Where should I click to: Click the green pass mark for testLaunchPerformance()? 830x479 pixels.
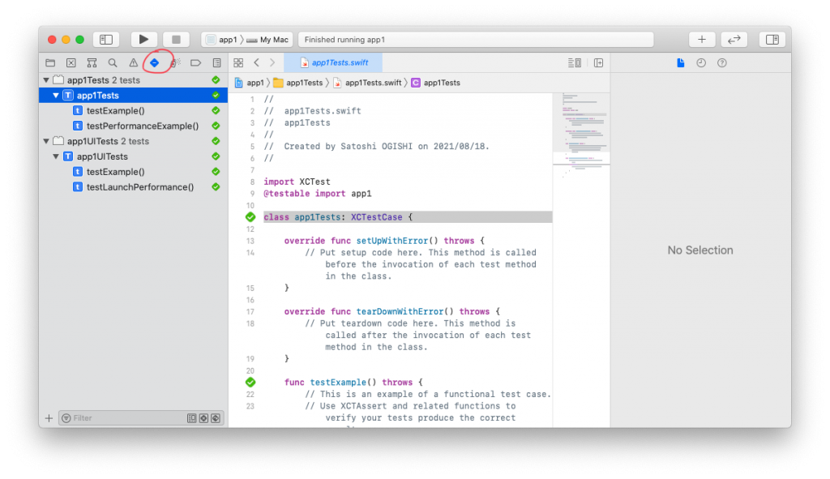pos(216,187)
